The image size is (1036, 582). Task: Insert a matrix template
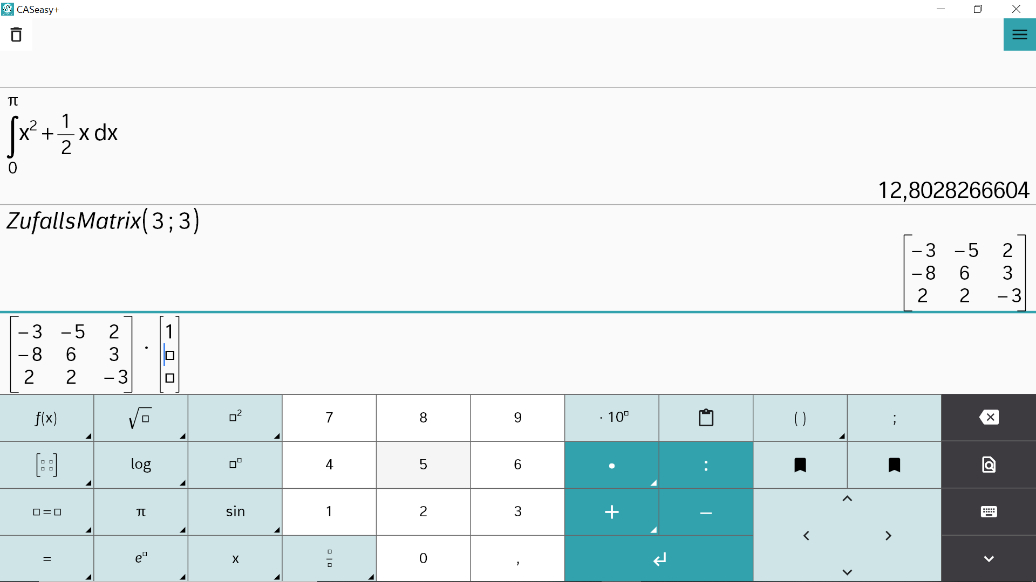click(x=46, y=465)
